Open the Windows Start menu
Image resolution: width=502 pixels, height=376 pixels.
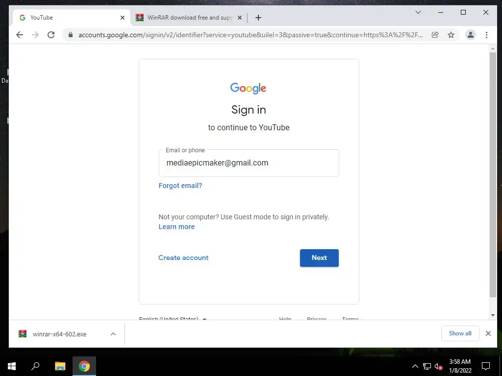[x=12, y=366]
